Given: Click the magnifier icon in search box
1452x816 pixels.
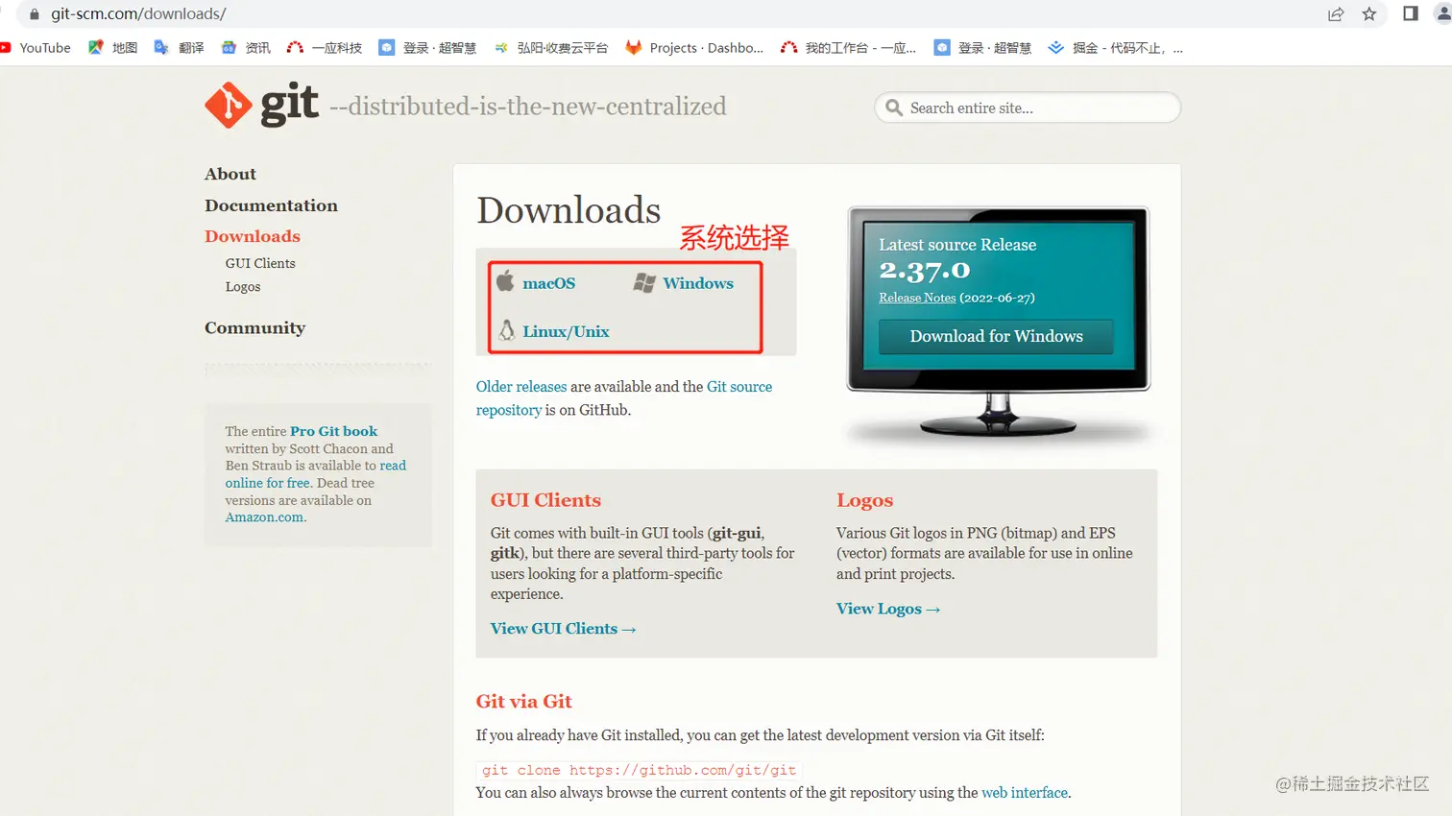Looking at the screenshot, I should point(893,108).
